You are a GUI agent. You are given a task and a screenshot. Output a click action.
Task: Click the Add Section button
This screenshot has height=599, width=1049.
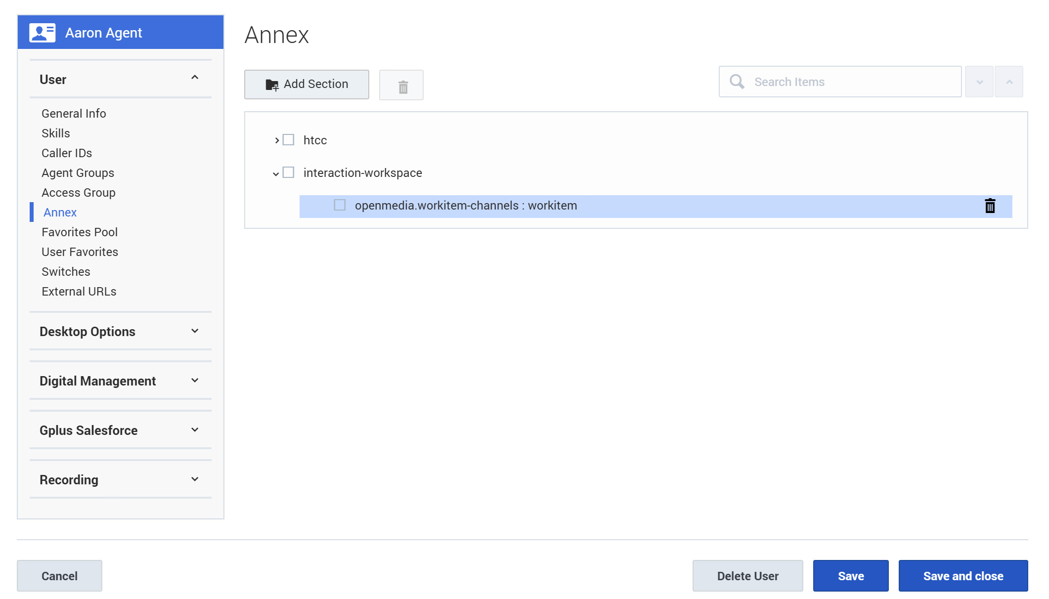point(306,85)
